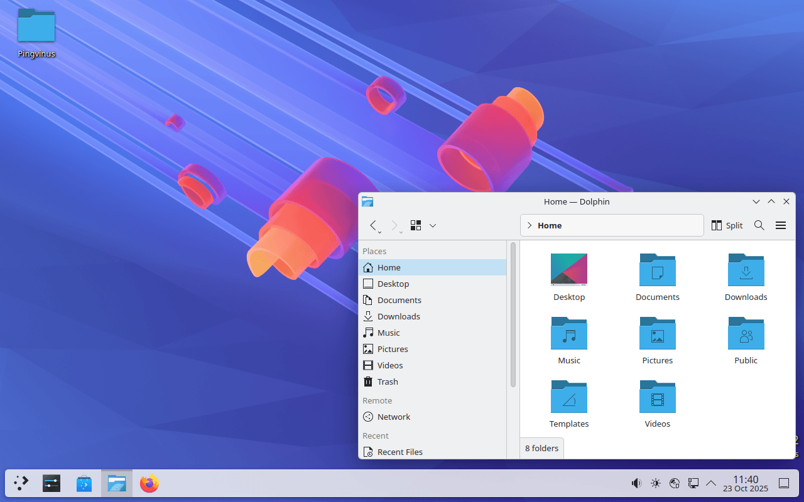804x502 pixels.
Task: Open the Dolphin hamburger menu
Action: [780, 225]
